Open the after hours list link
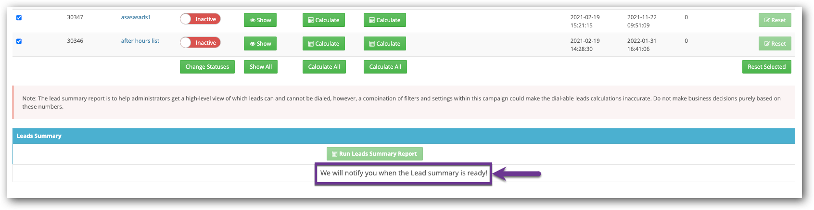 click(x=140, y=41)
